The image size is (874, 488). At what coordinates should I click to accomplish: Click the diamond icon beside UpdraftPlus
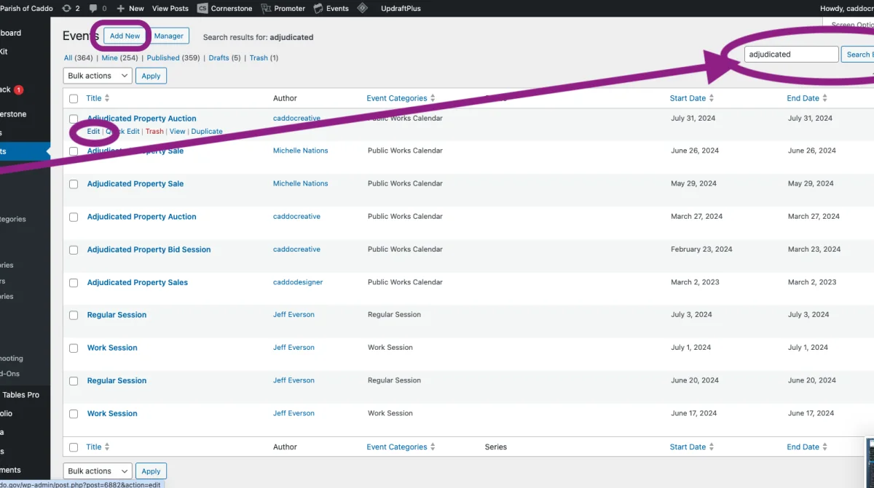click(362, 9)
